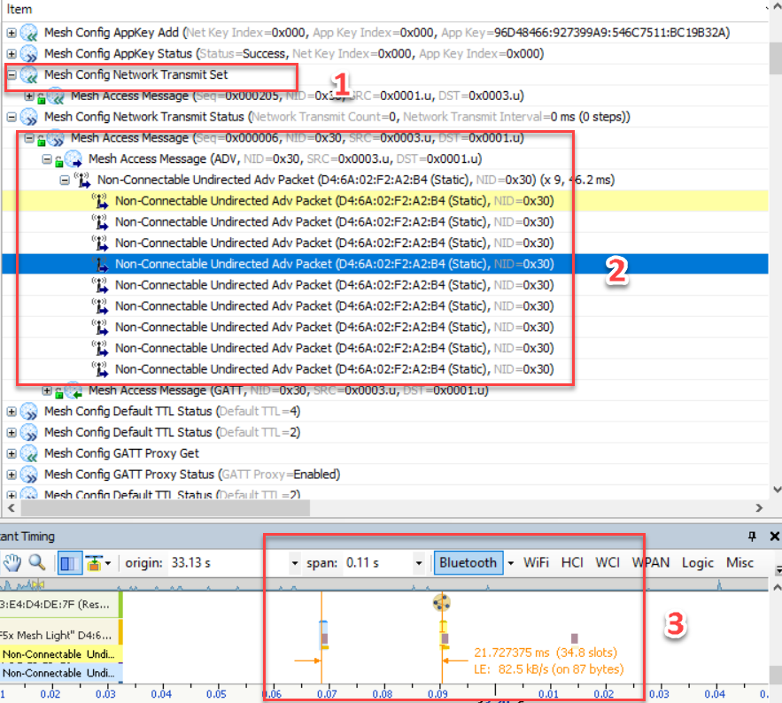Toggle the Bluetooth technology filter button
Viewport: 782px width, 703px height.
click(468, 562)
